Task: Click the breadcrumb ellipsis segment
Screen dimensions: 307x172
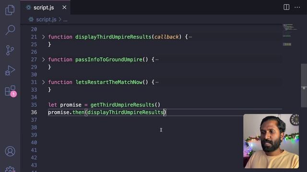Action: pyautogui.click(x=65, y=20)
